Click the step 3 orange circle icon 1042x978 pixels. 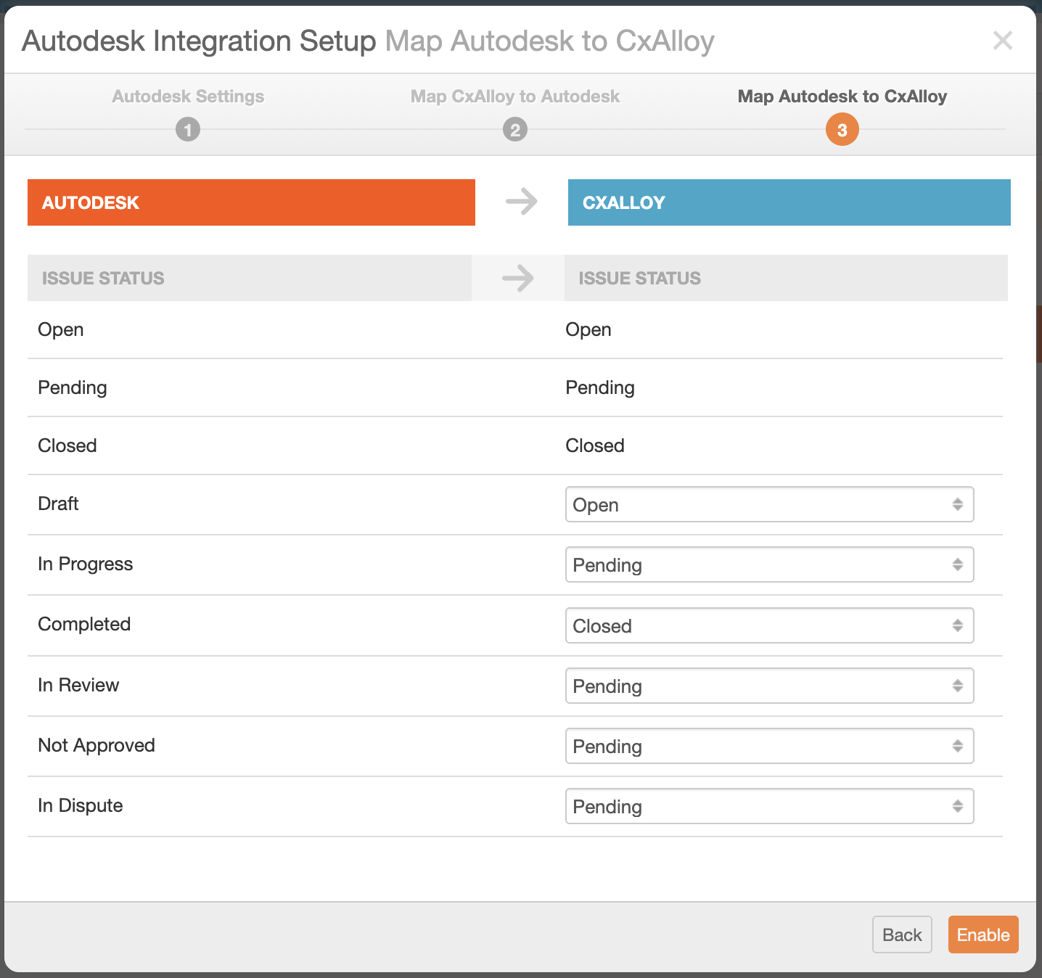click(x=842, y=130)
